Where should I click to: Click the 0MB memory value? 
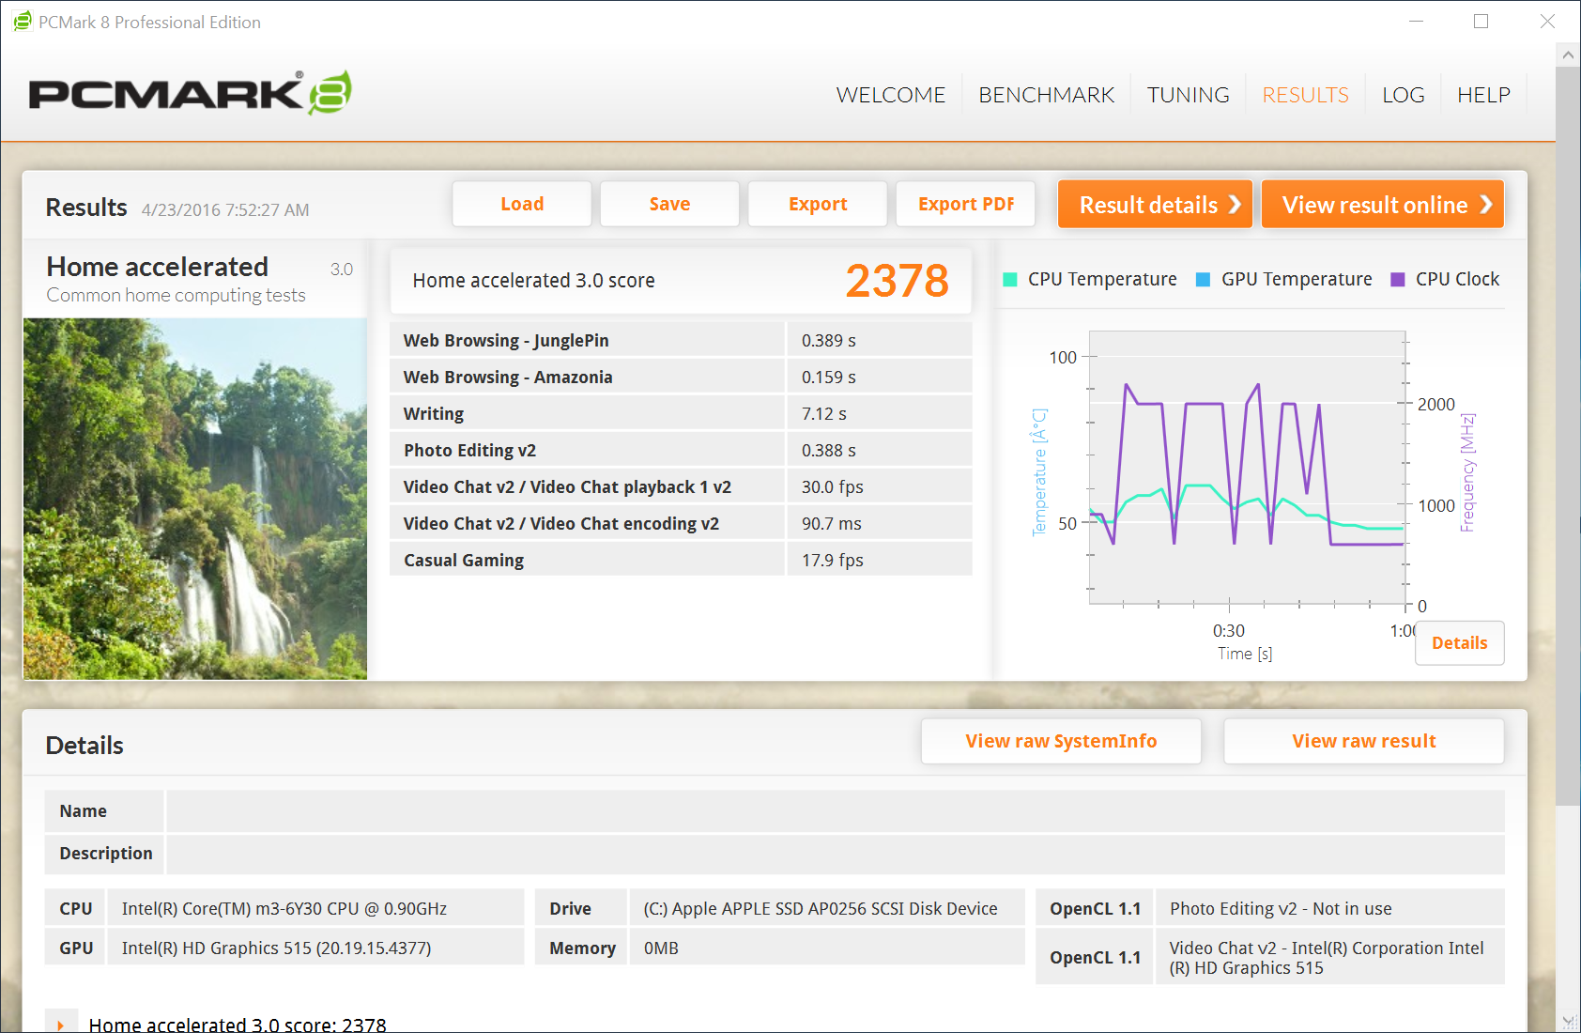point(661,948)
